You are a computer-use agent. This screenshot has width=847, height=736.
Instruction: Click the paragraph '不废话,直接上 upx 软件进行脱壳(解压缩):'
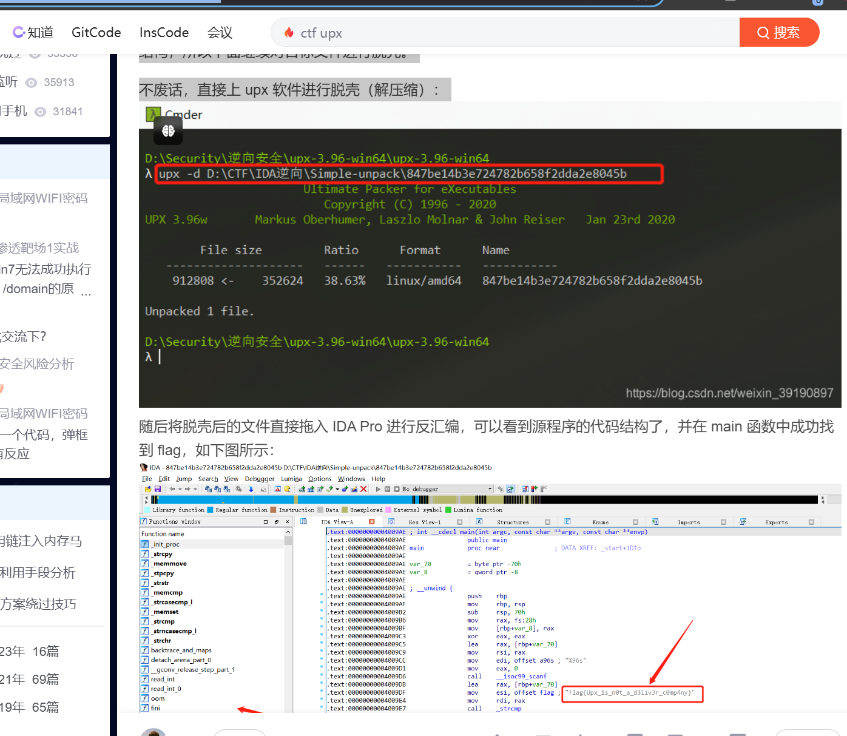(295, 90)
